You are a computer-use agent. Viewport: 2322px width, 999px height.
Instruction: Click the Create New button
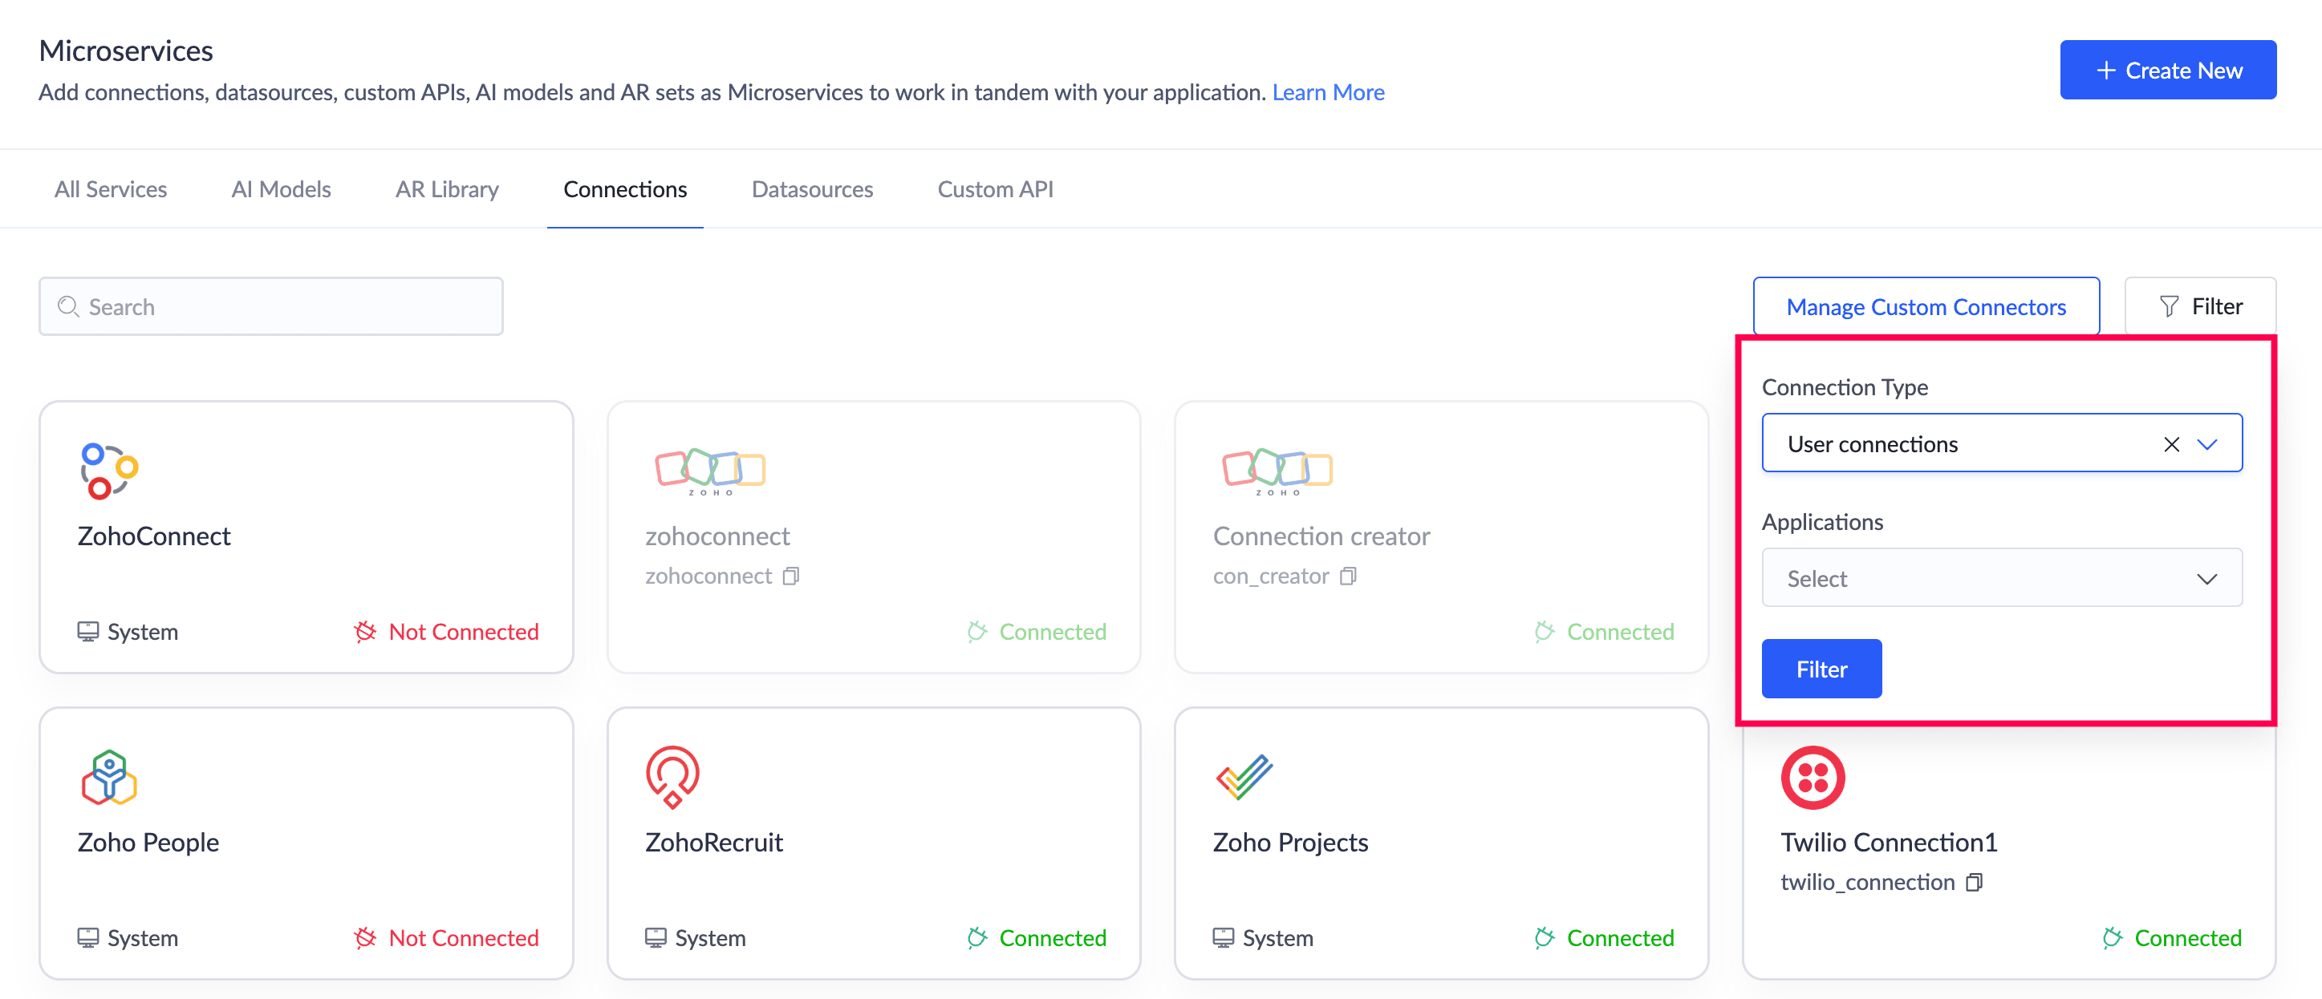(2167, 71)
